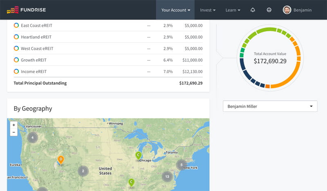Click the East Coast eREIT circle icon
This screenshot has height=191, width=327.
point(16,25)
